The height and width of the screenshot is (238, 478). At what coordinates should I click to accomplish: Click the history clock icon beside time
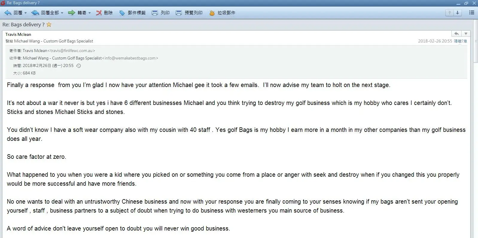click(x=79, y=66)
